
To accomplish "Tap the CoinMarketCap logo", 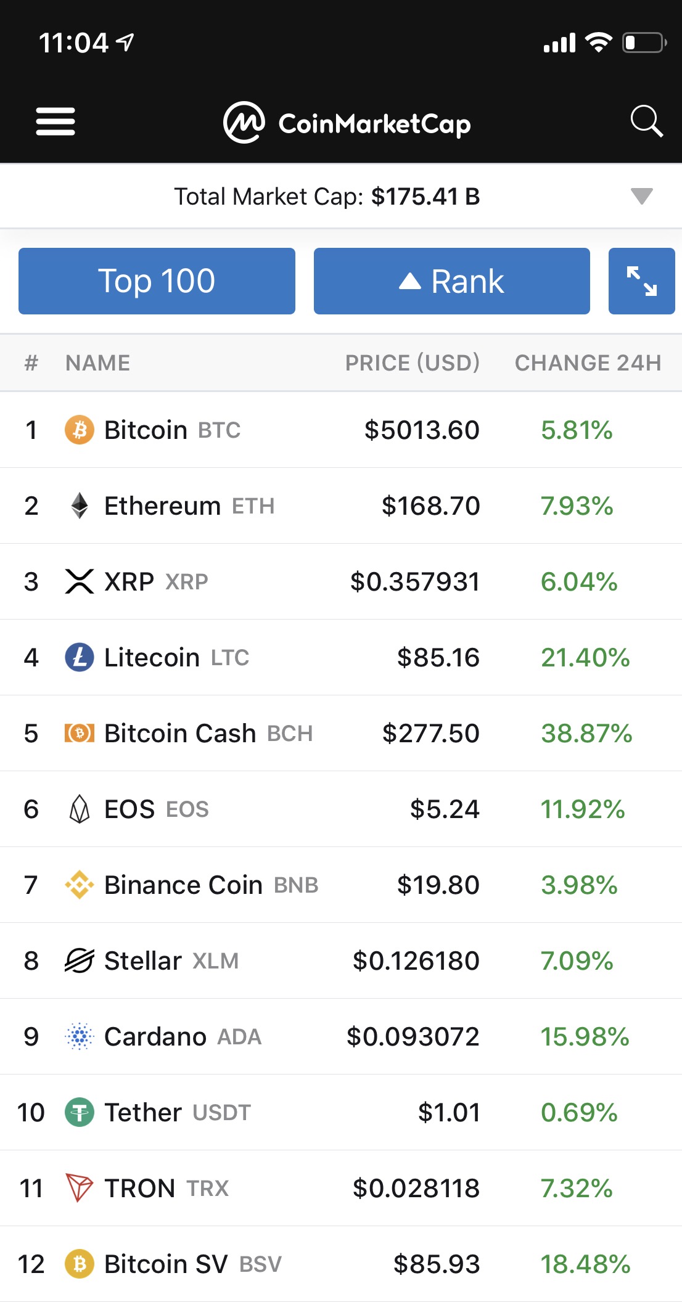I will coord(347,123).
